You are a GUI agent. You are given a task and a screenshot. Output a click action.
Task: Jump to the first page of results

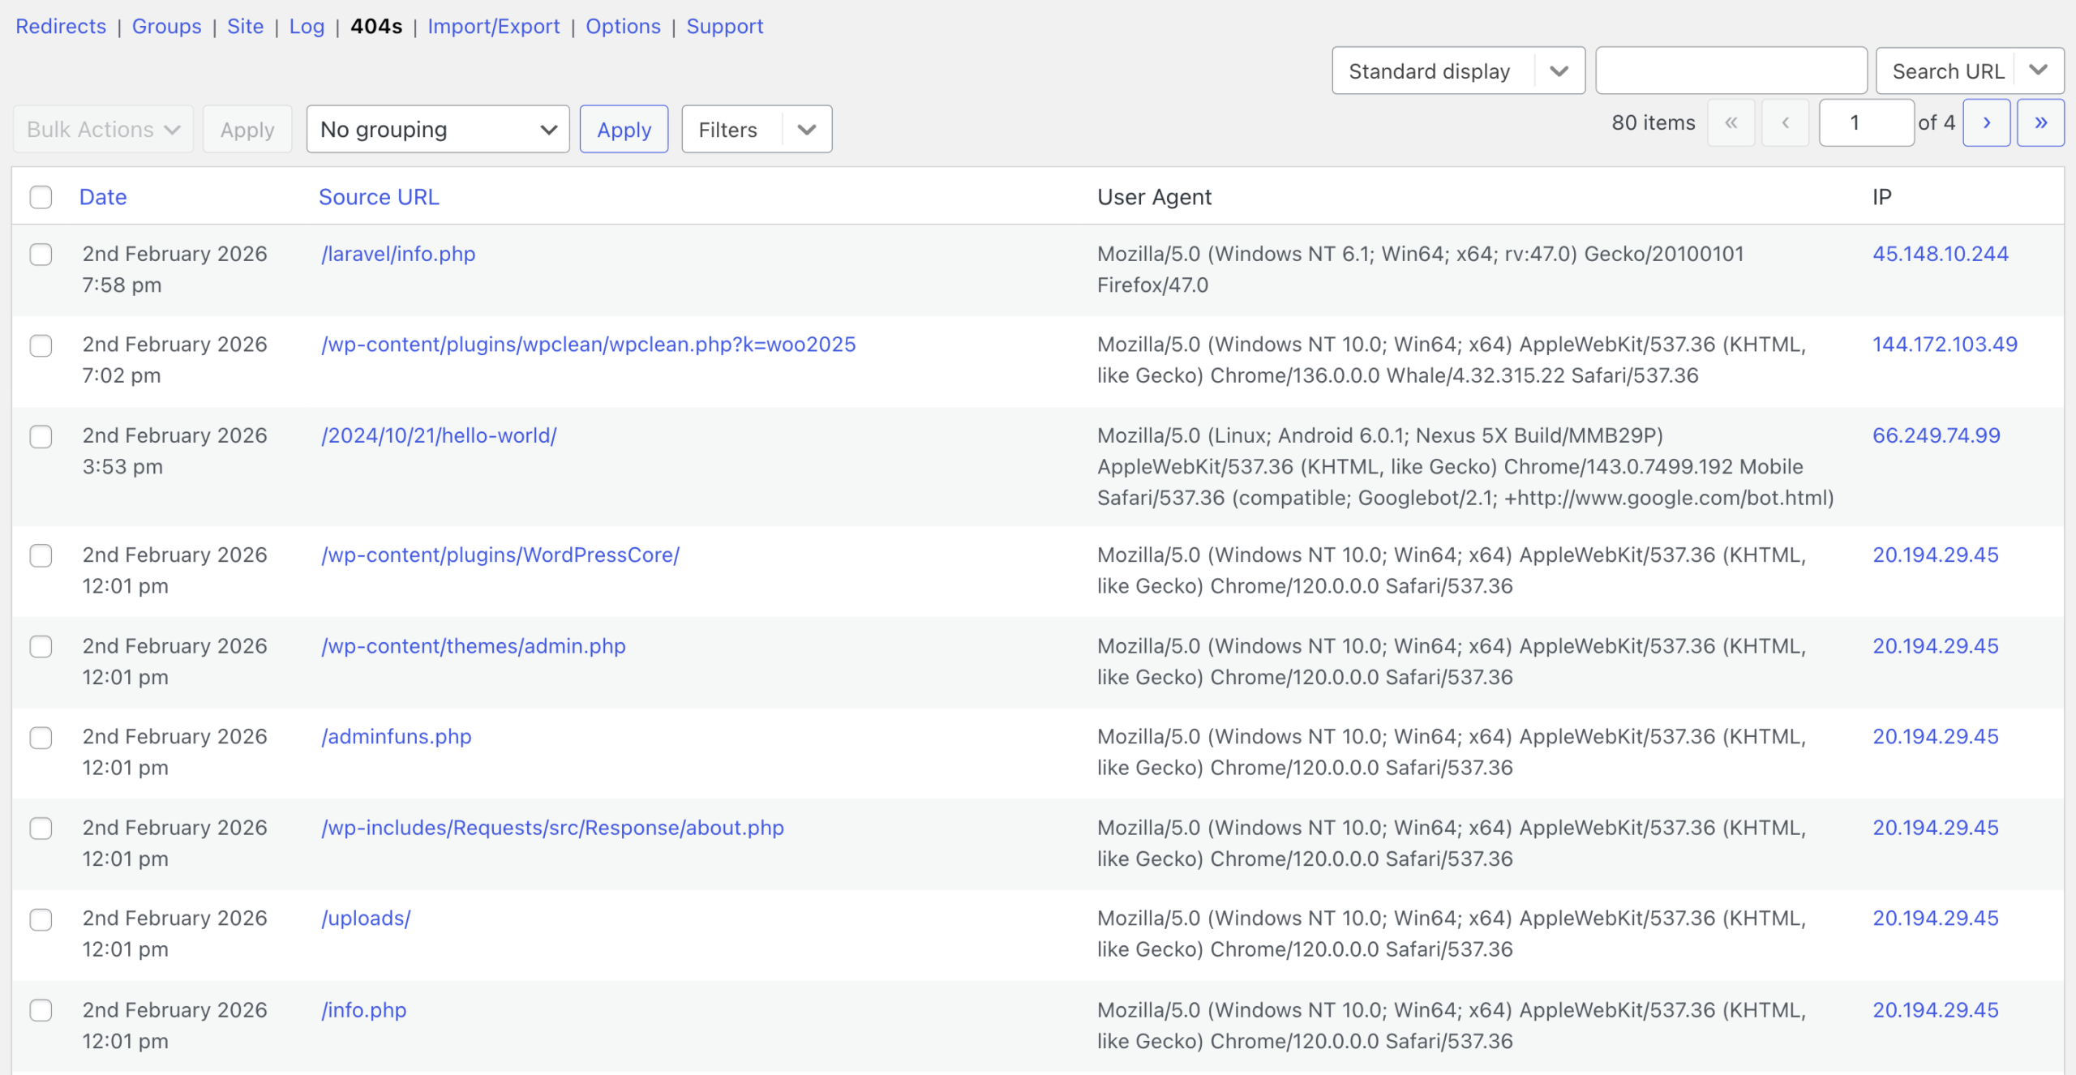1731,123
